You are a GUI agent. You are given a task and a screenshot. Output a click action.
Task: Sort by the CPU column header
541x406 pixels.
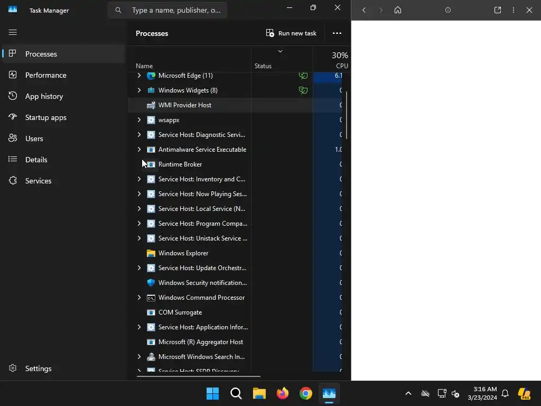pyautogui.click(x=342, y=66)
